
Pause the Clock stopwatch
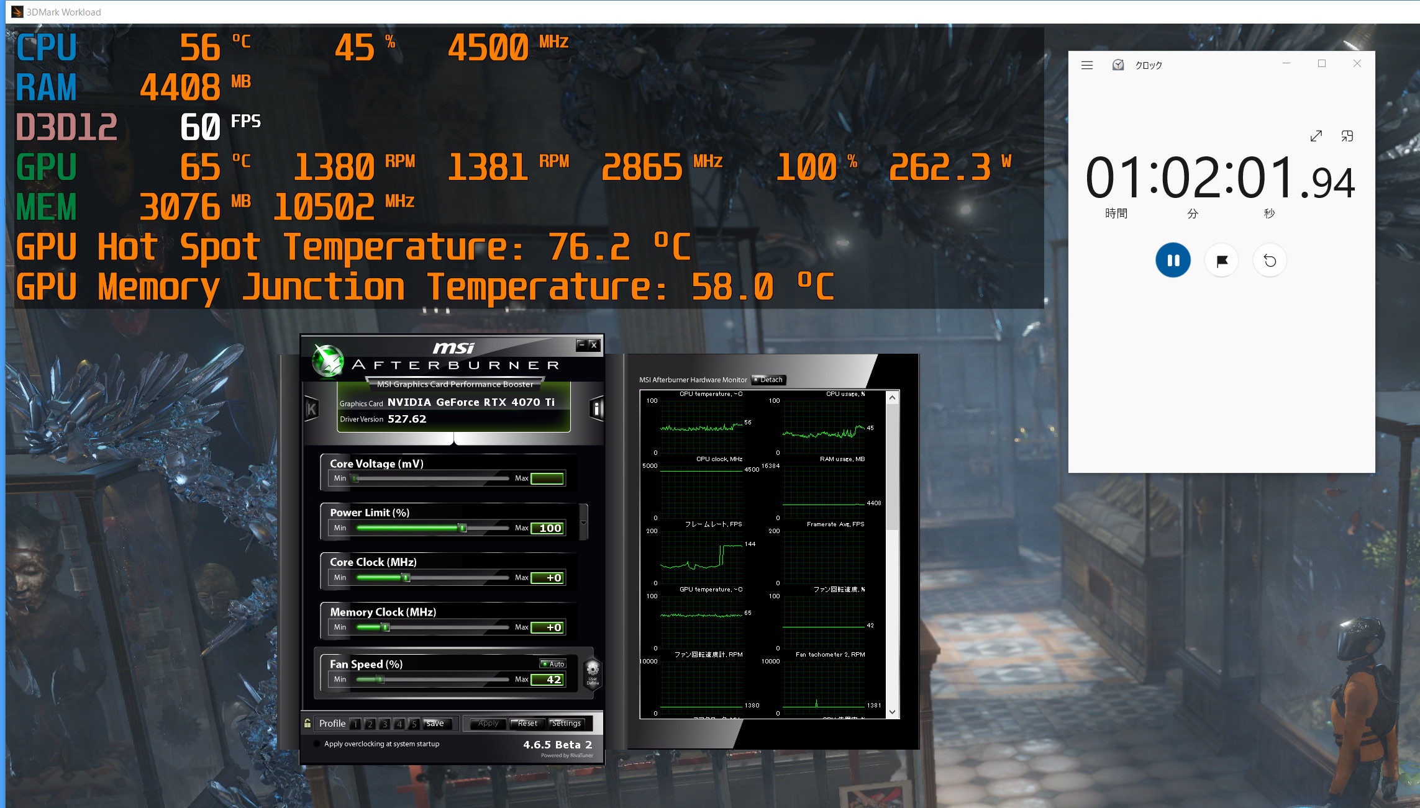coord(1173,260)
